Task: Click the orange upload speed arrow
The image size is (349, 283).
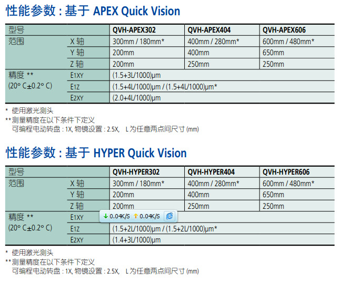Action: point(135,216)
